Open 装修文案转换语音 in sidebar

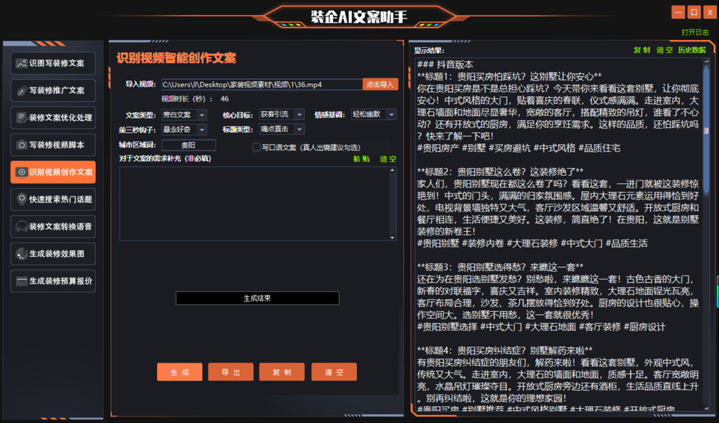point(53,227)
